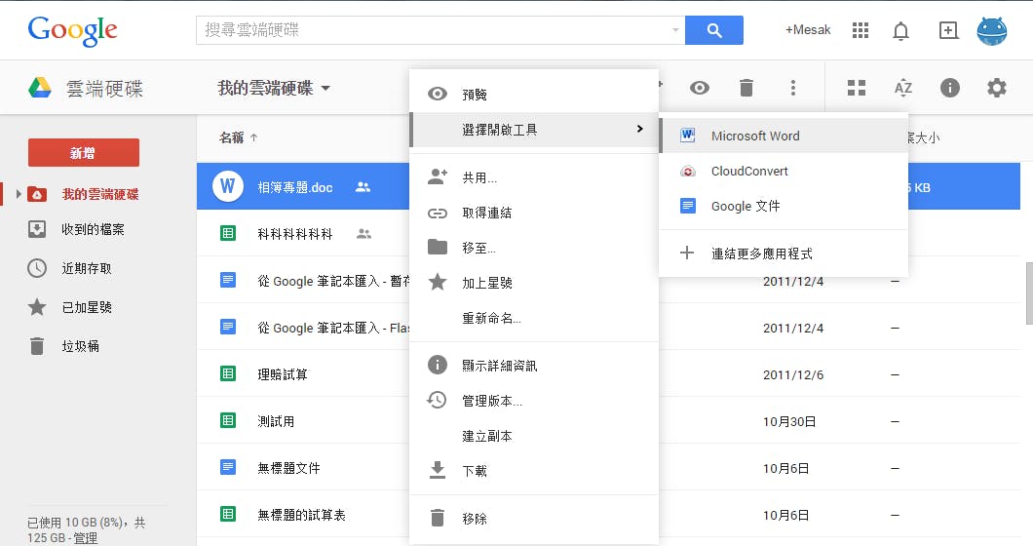Click into the 搜尋雲端硬碟 search field
The height and width of the screenshot is (546, 1033).
pyautogui.click(x=434, y=30)
